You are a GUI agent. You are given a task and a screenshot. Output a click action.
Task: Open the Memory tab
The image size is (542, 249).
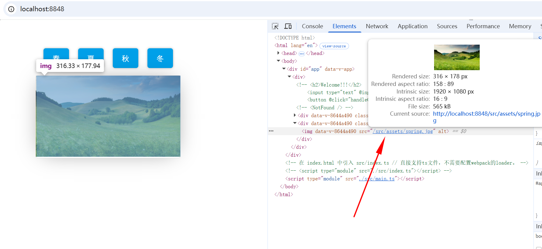[520, 26]
